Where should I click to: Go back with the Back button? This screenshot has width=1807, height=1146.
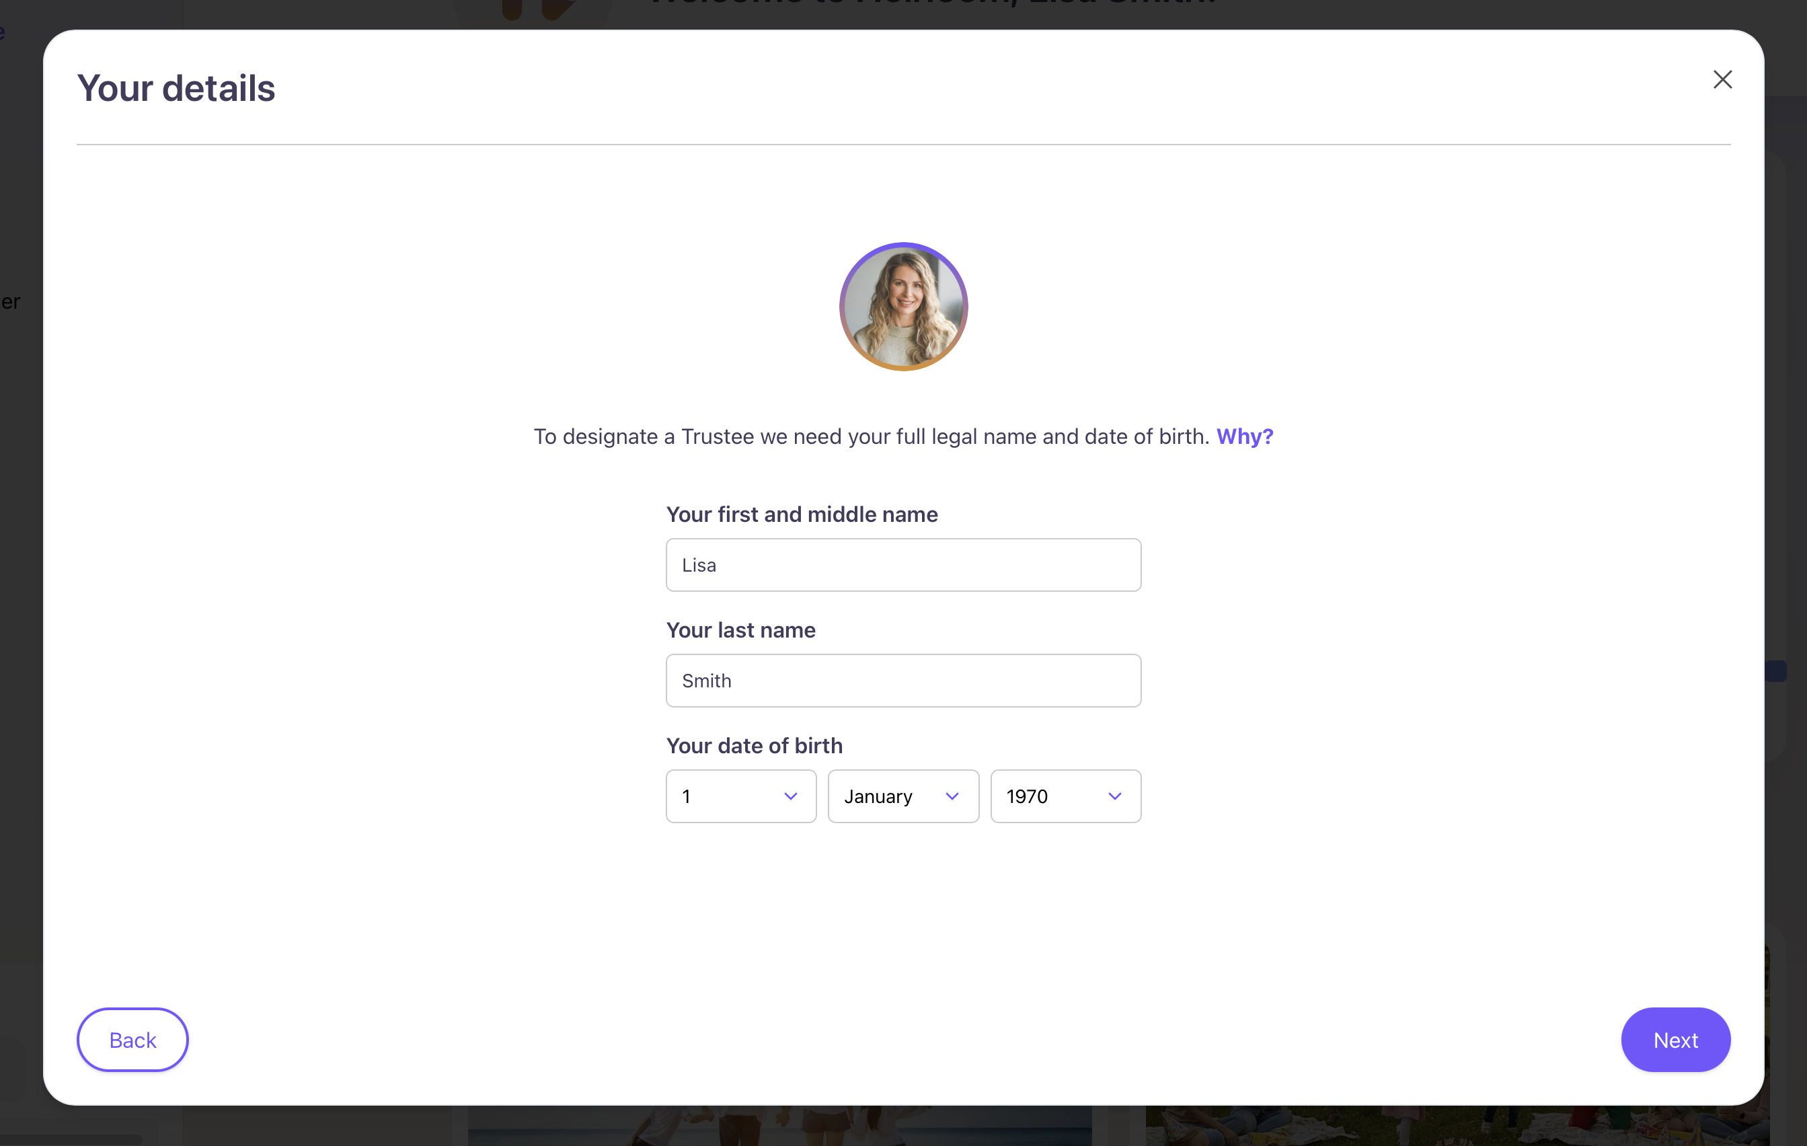133,1040
